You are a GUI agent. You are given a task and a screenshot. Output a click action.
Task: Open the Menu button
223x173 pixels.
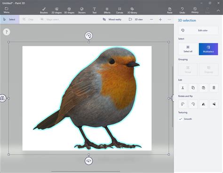7,10
